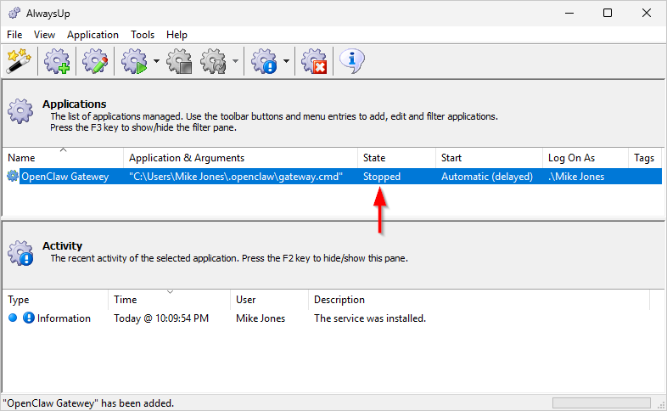Open the File menu
Screen dimensions: 667x411
point(14,35)
